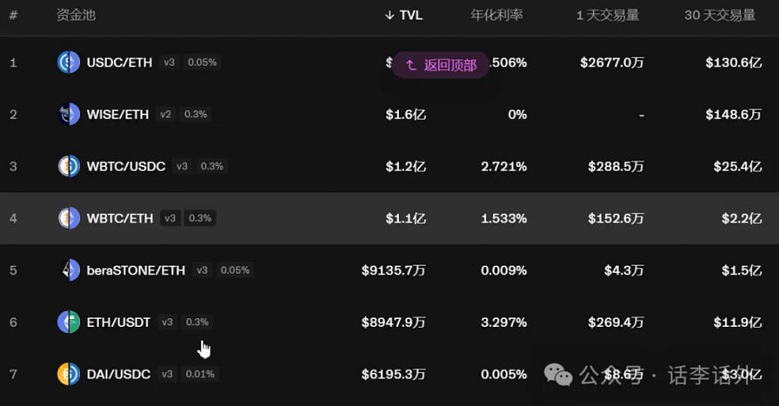
Task: Click the ETH/USDT token pair icon
Action: click(x=69, y=322)
